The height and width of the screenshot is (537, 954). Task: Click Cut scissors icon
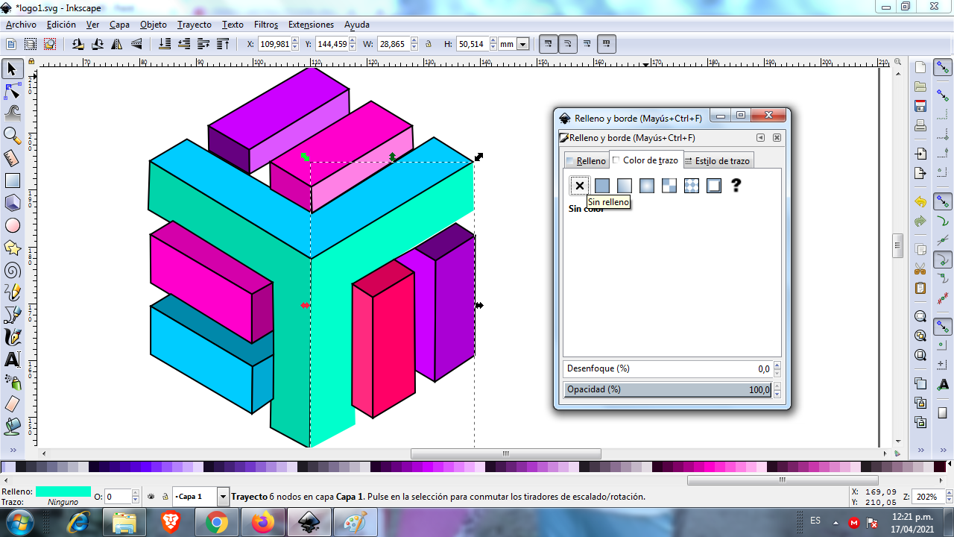[x=920, y=268]
